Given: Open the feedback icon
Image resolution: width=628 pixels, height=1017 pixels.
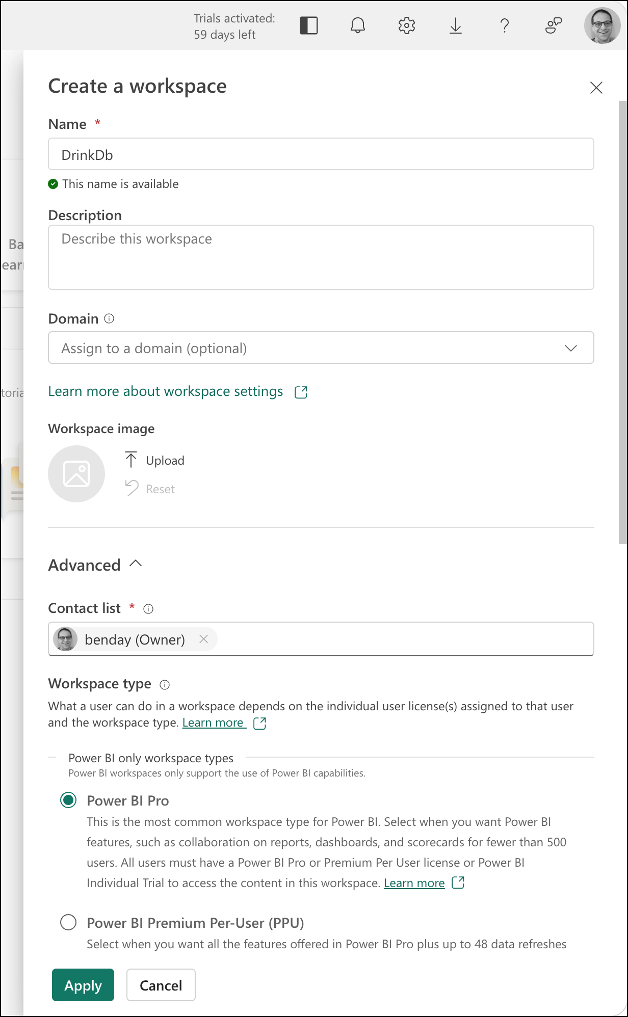Looking at the screenshot, I should 554,25.
